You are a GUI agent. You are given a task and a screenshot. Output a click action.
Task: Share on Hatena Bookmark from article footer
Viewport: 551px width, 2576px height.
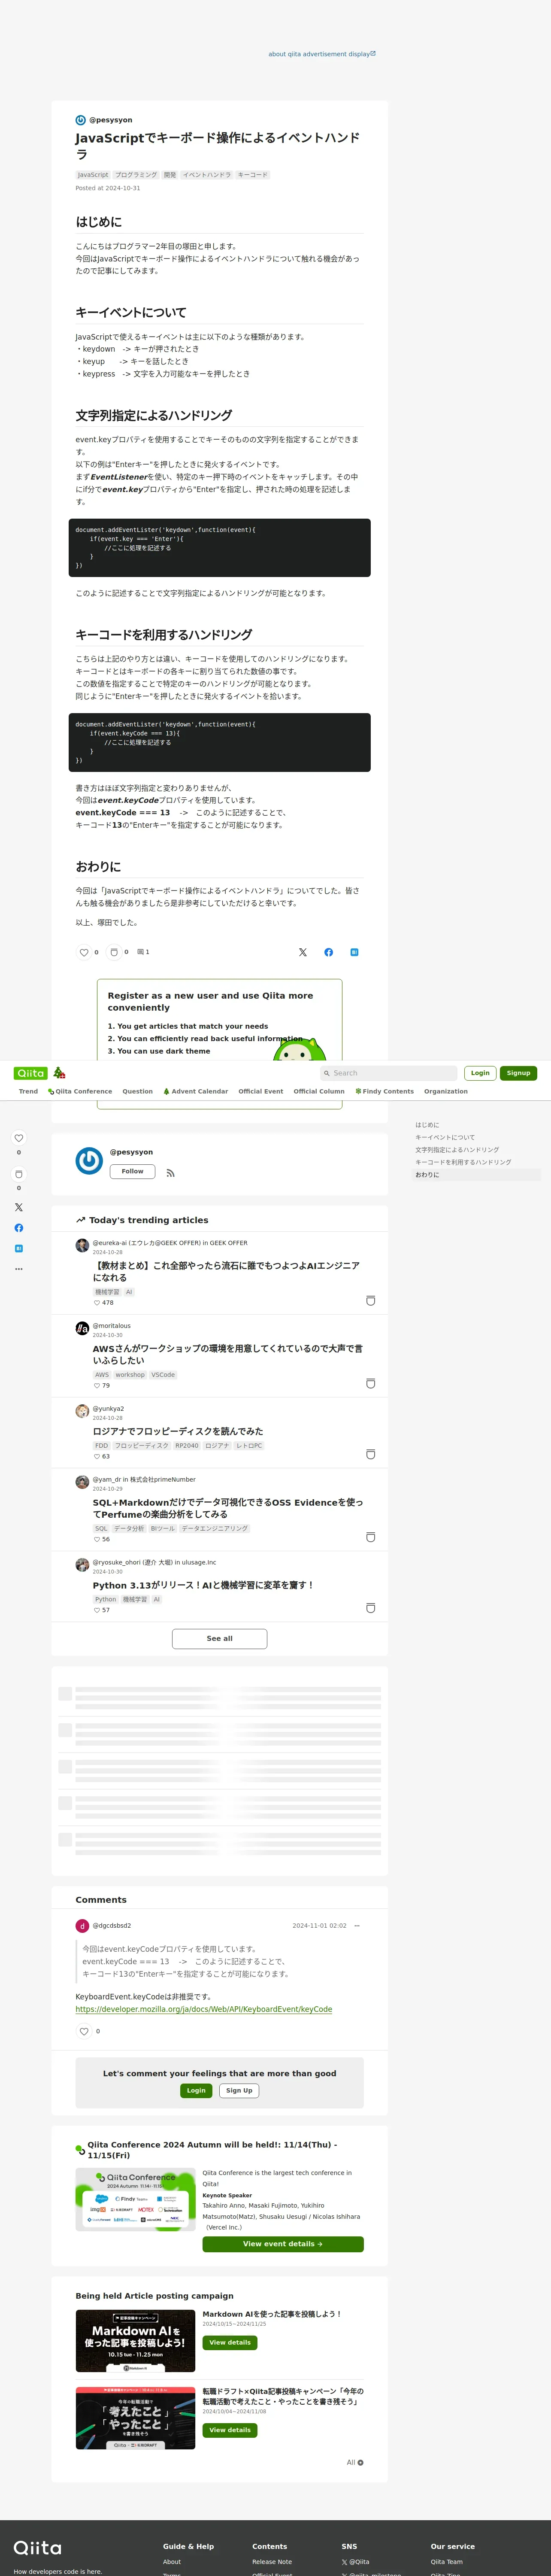pos(354,952)
